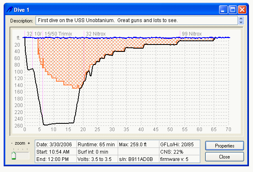The image size is (253, 172).
Task: Click the s/n: B911AD0B cell
Action: point(138,159)
